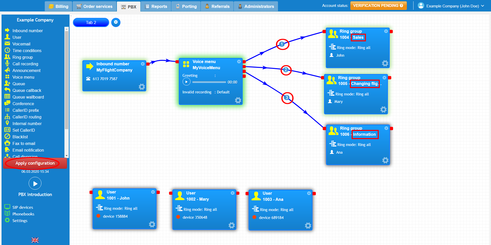Open settings gear of Ring group 1006 Information
The width and height of the screenshot is (491, 245).
[x=385, y=160]
